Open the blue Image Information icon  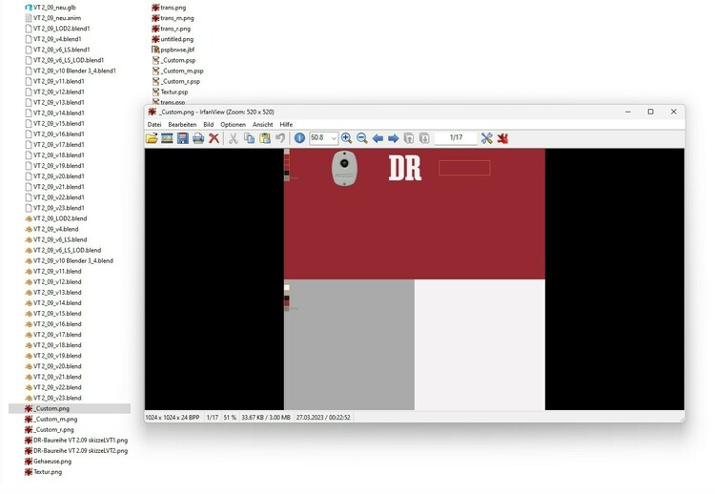(299, 138)
